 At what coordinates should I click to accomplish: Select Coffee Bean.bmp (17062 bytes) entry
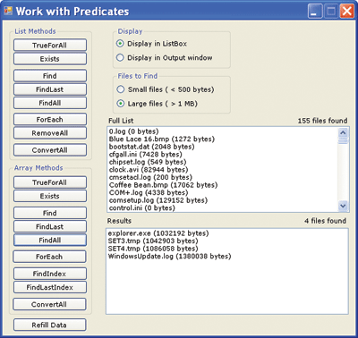(x=223, y=185)
